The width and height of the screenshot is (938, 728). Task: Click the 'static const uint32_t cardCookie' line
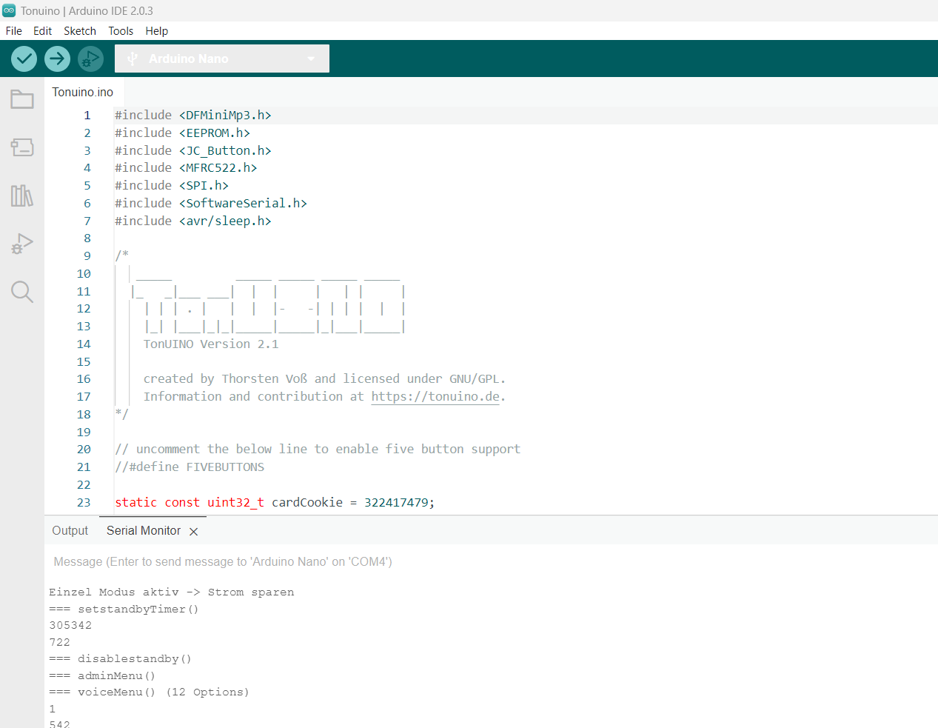point(275,502)
